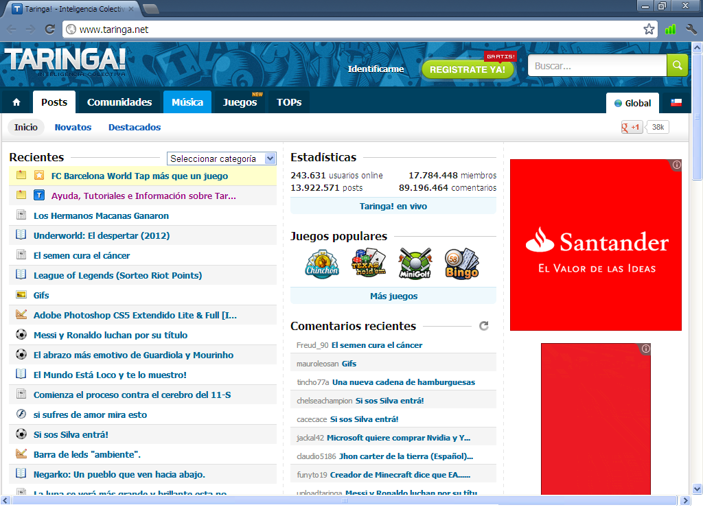Open the Música tab
Viewport: 703px width, 527px height.
point(187,102)
